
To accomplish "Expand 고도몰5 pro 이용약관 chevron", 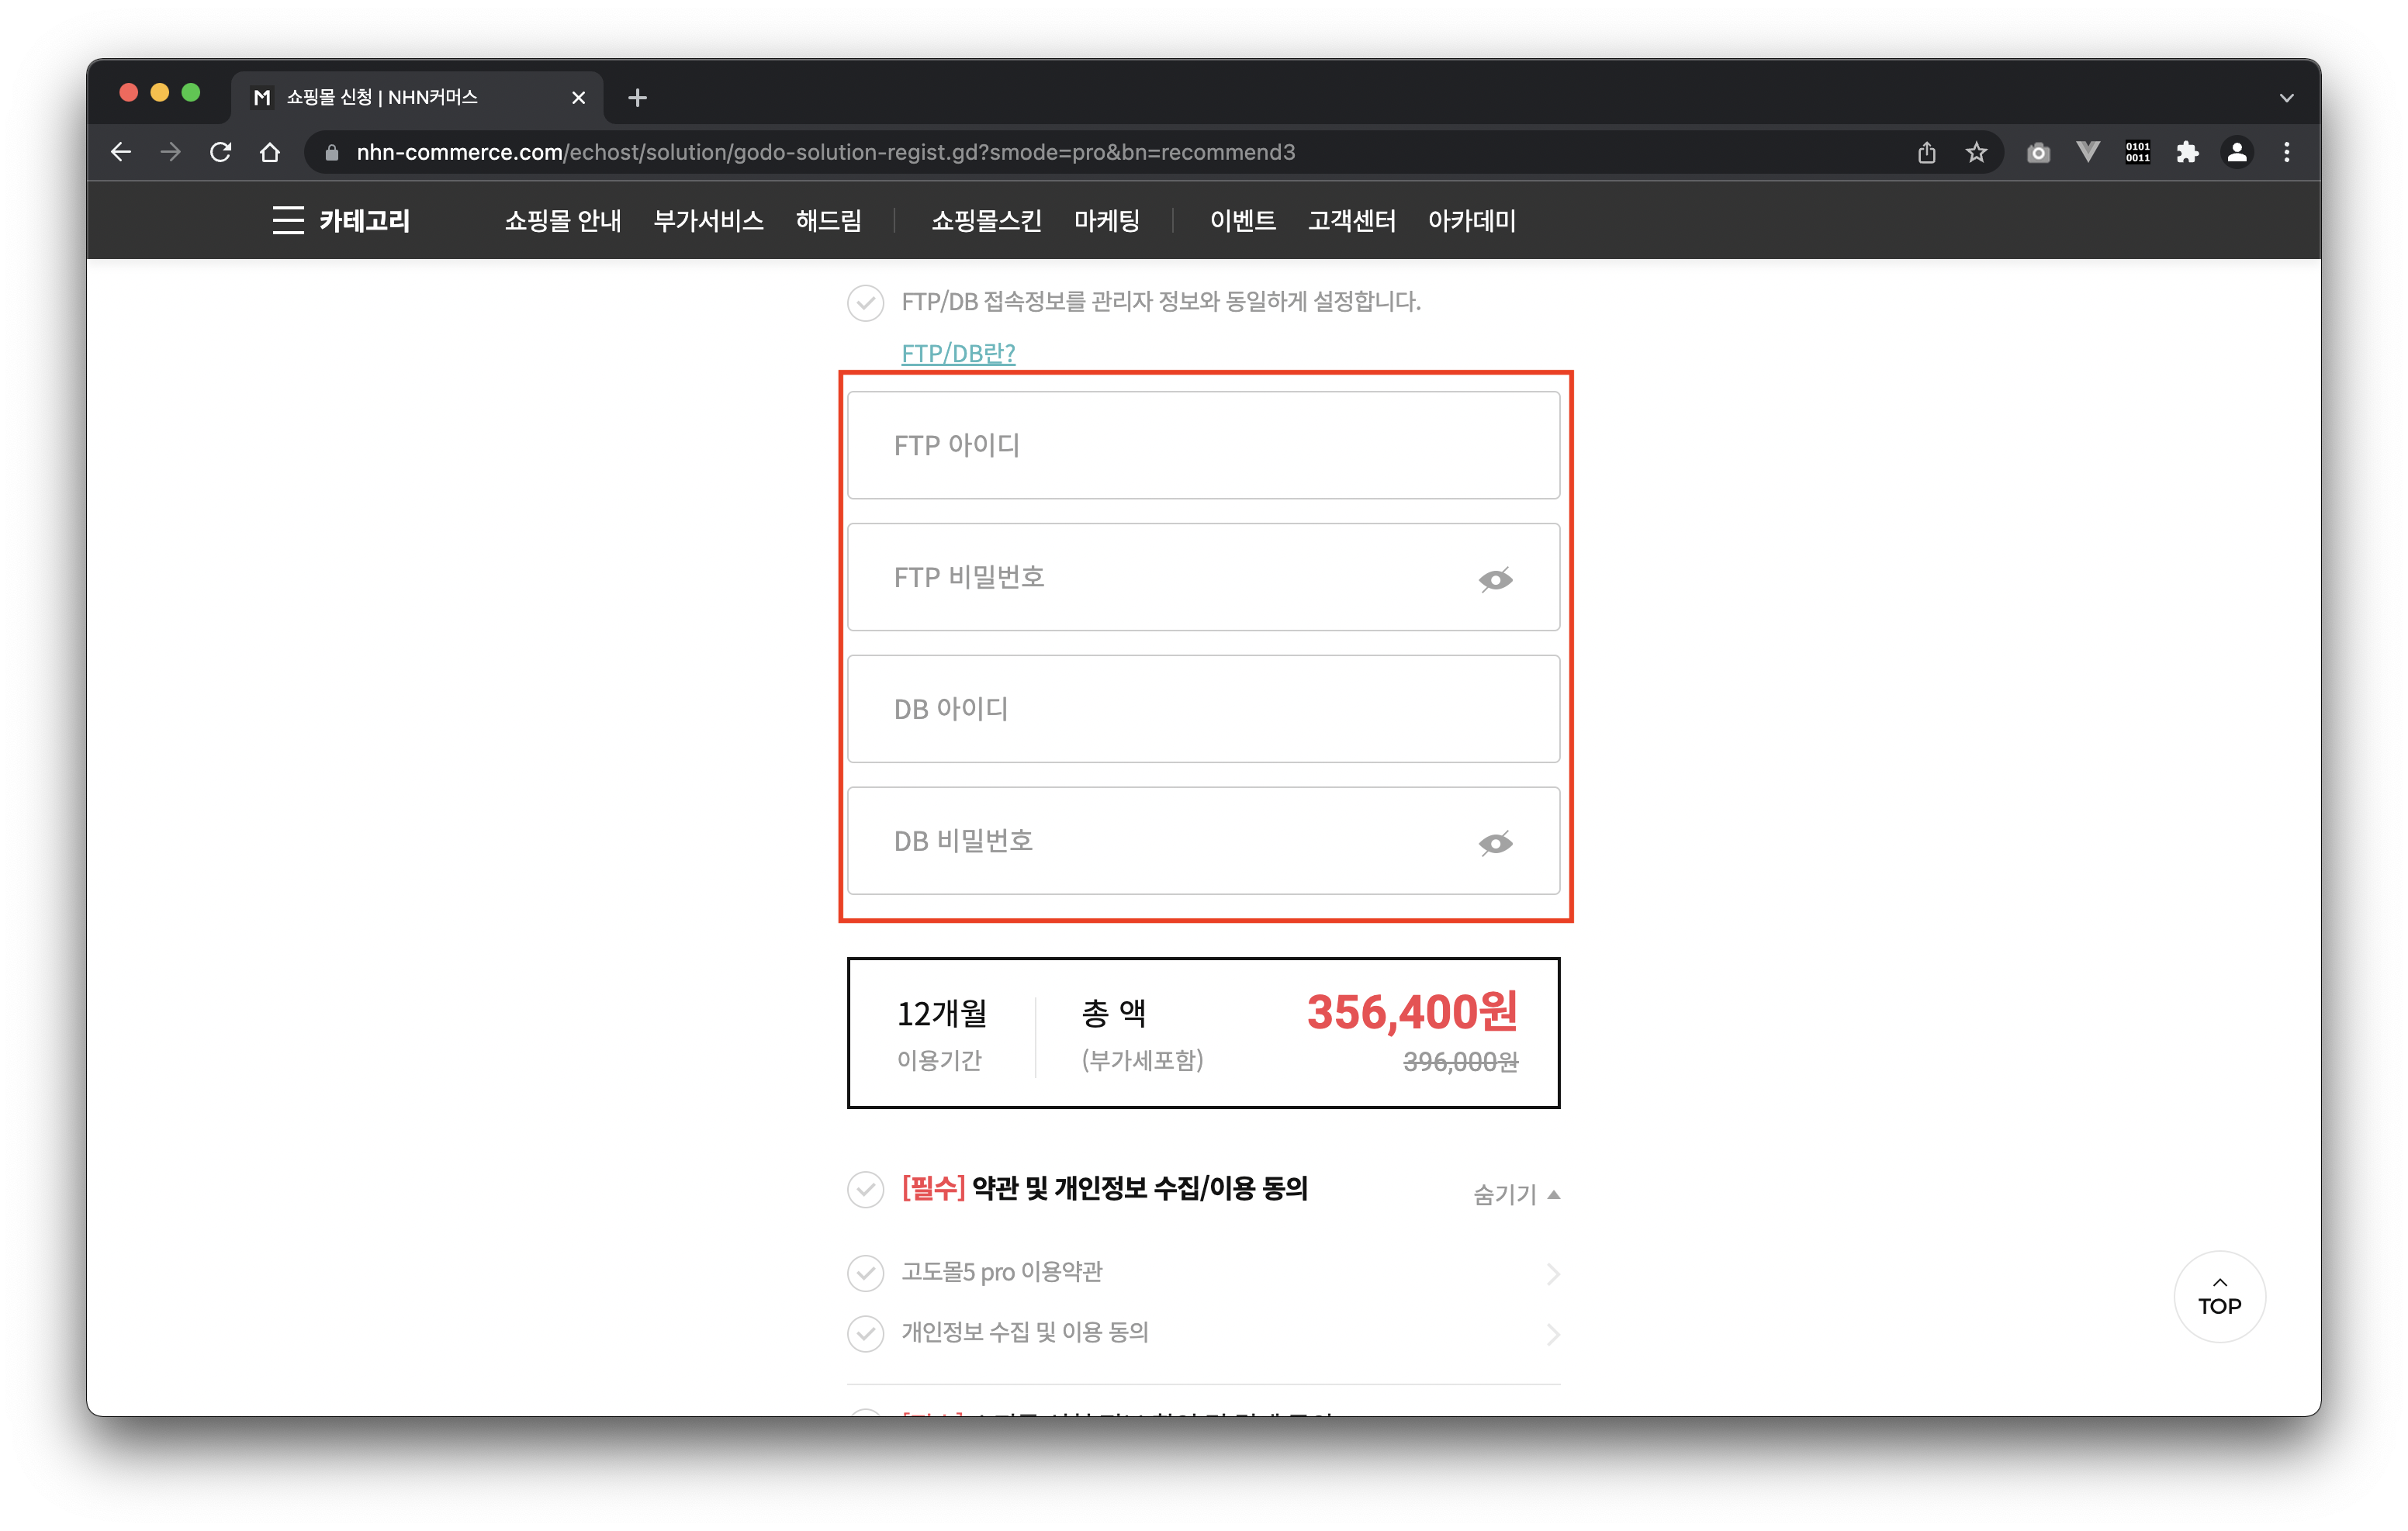I will coord(1552,1273).
